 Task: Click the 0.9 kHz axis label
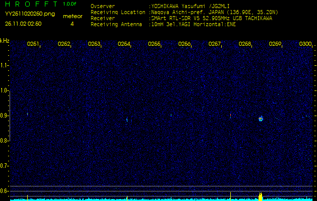4,116
